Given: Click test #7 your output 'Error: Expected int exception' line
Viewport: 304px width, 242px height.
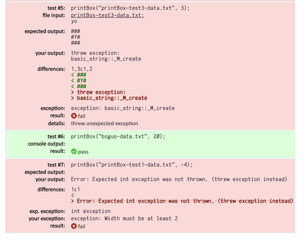Looking at the screenshot, I should tap(179, 180).
